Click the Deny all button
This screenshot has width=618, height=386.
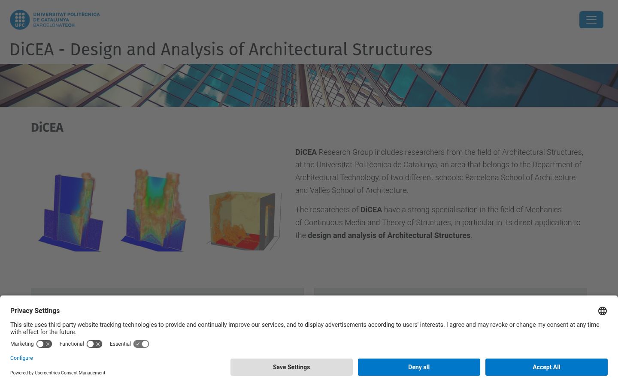point(419,367)
